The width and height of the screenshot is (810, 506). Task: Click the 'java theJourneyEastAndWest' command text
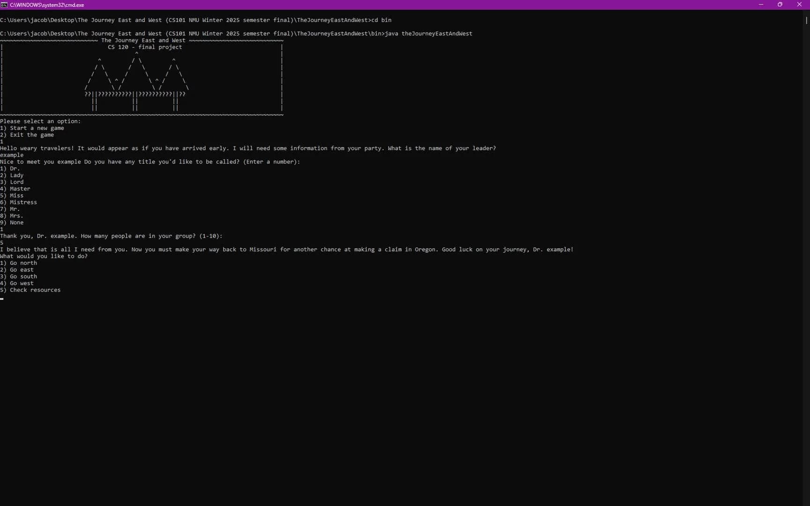(428, 34)
